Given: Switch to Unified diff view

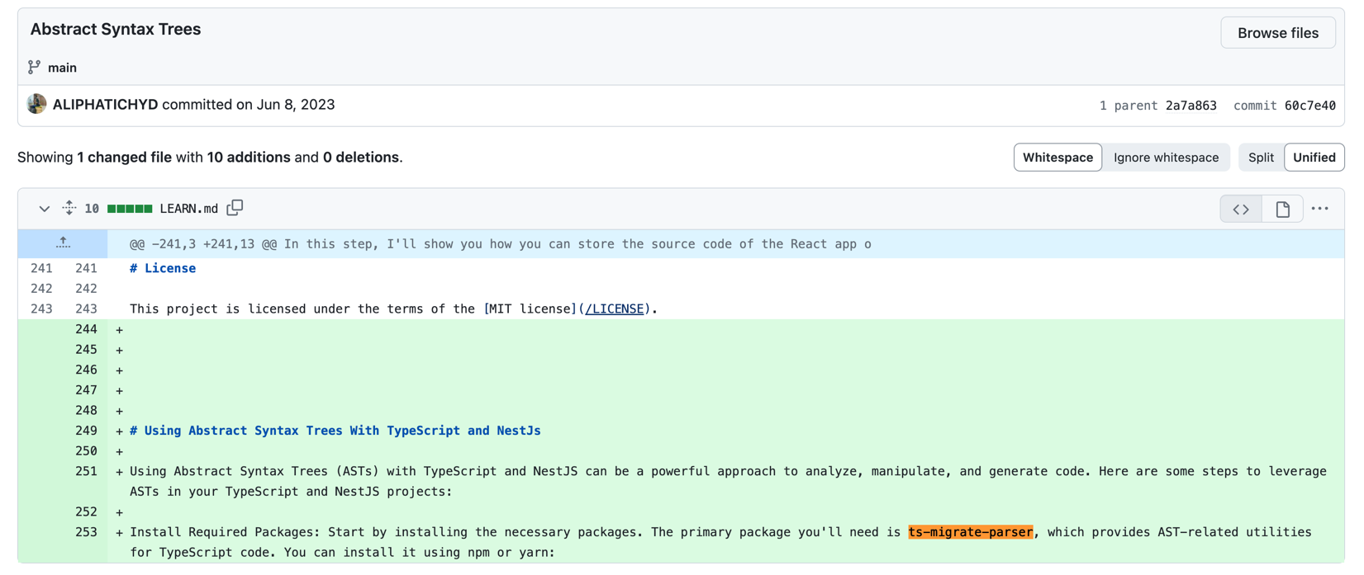Looking at the screenshot, I should 1314,158.
